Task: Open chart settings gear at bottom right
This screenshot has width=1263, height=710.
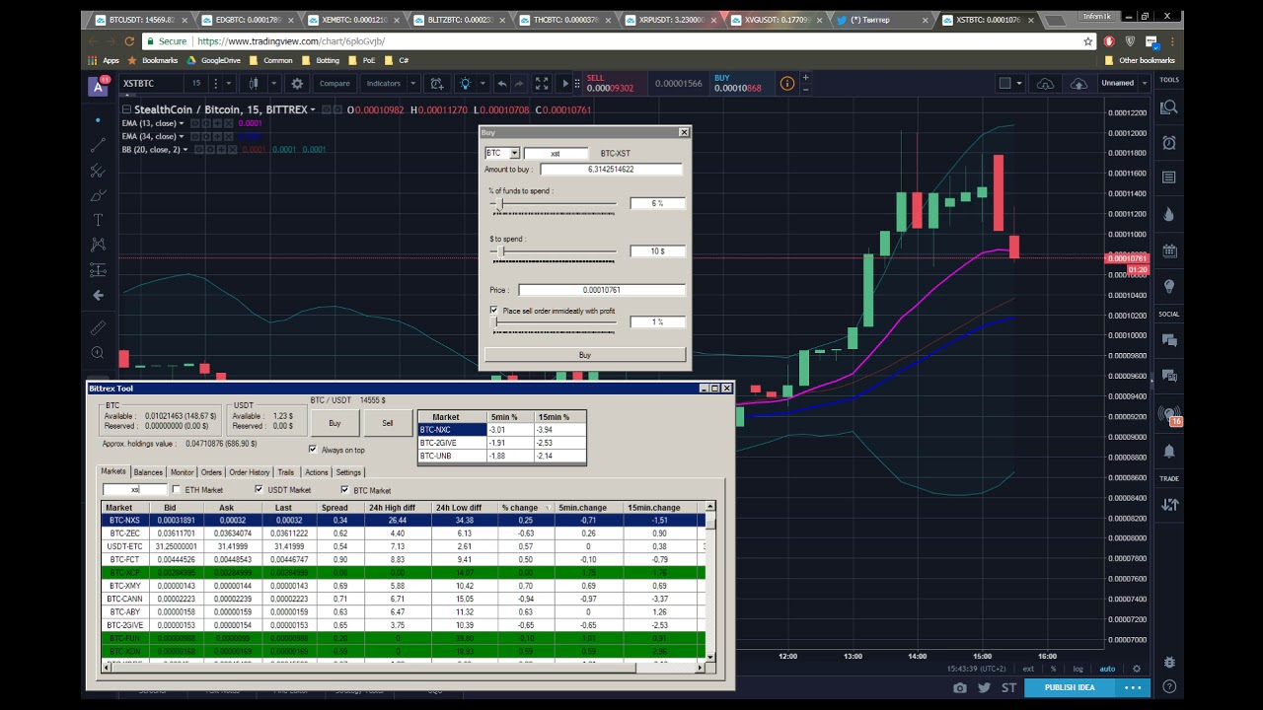Action: [x=1137, y=669]
